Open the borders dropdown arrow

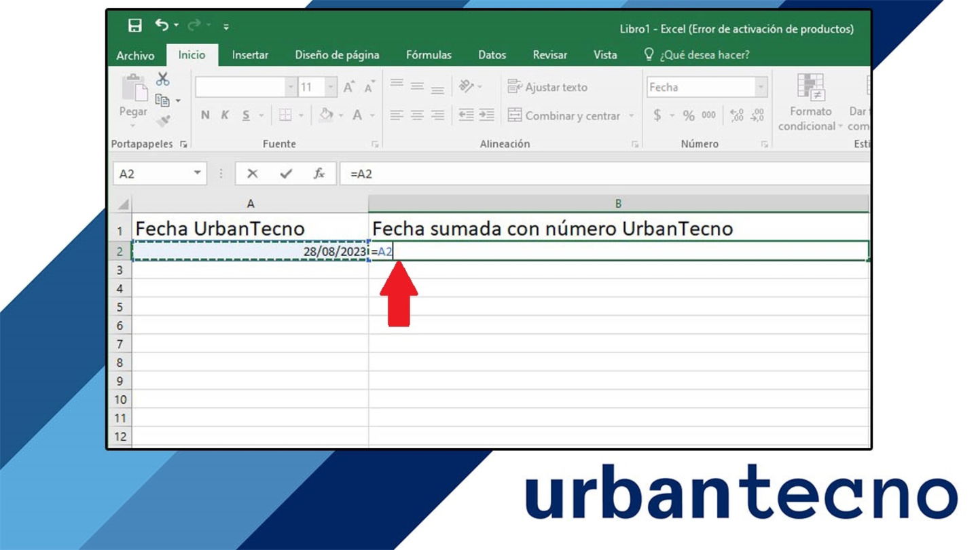point(301,116)
